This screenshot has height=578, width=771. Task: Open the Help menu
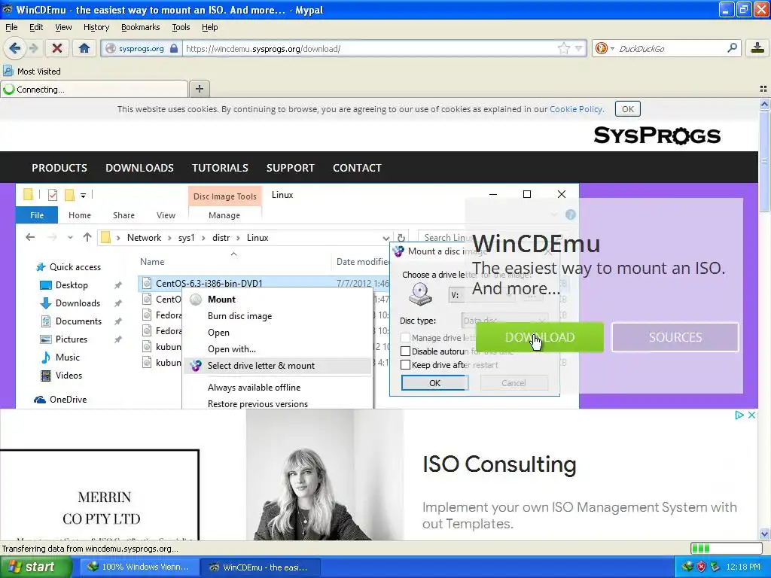pyautogui.click(x=209, y=27)
